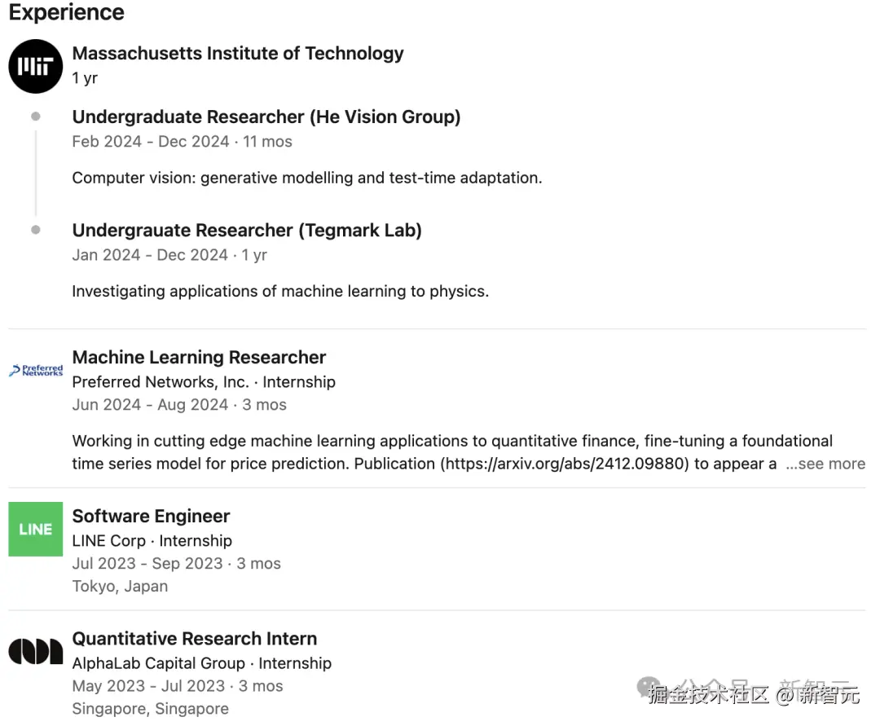Open the Machine Learning Researcher position
This screenshot has height=726, width=880.
click(199, 357)
